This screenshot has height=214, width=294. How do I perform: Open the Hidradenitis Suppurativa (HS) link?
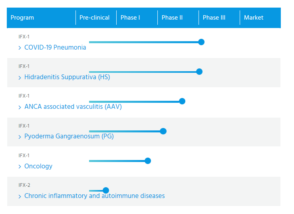pyautogui.click(x=67, y=77)
